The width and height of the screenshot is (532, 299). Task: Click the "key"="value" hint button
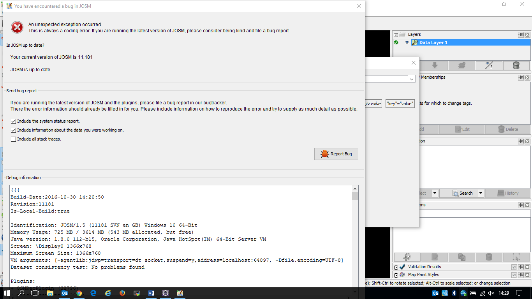pyautogui.click(x=400, y=104)
